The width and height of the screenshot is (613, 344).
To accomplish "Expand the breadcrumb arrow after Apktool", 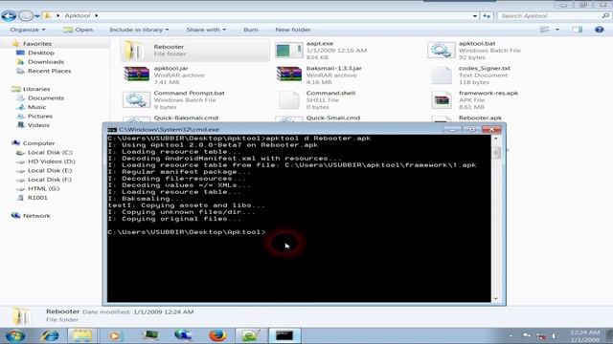I will (97, 15).
